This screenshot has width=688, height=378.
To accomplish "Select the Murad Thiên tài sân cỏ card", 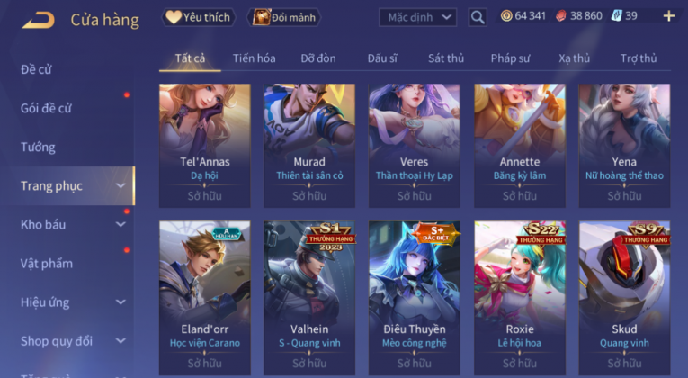I will point(309,145).
